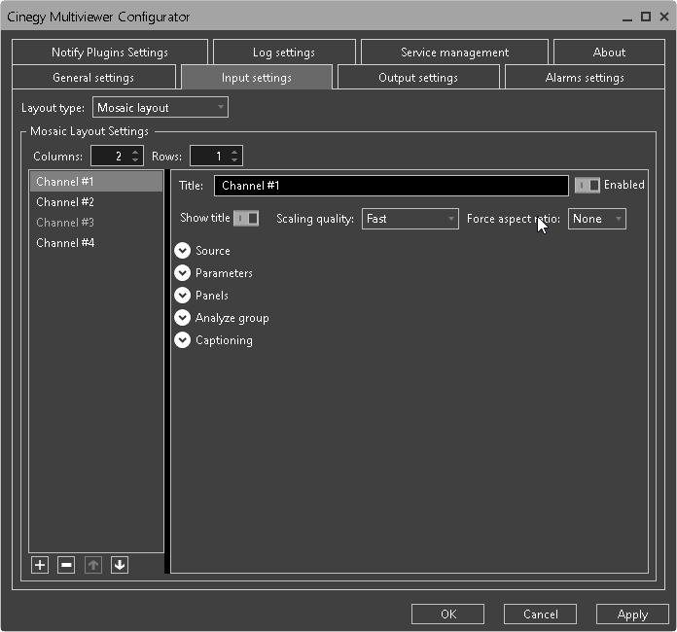Select Channel #3 in the list
The width and height of the screenshot is (677, 632).
96,223
